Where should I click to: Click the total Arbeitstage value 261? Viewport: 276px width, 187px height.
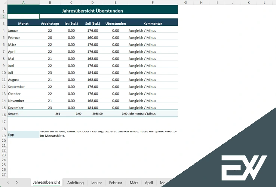[x=50, y=114]
